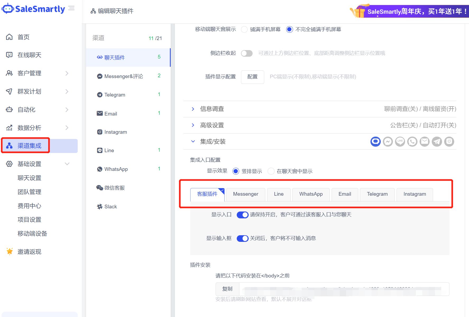Switch to the 客服插件 tab
Viewport: 469px width, 317px height.
click(207, 194)
